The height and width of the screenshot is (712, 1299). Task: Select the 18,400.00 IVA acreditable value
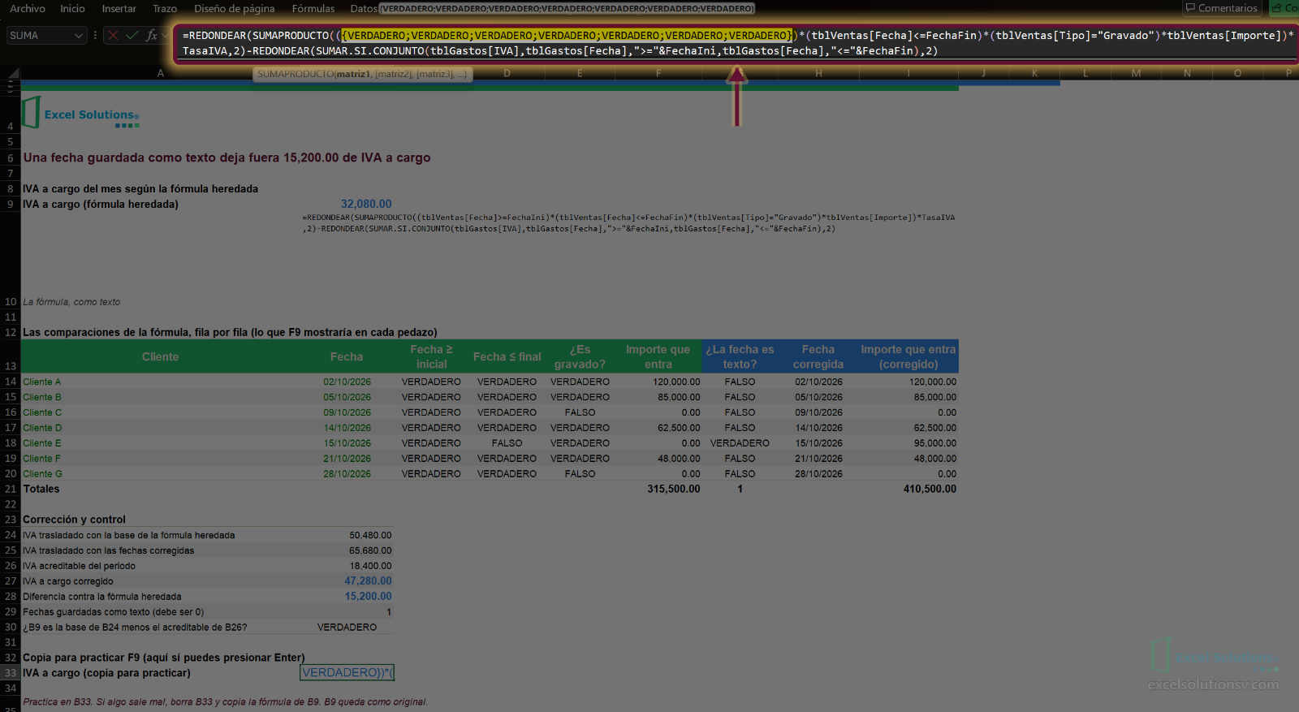click(x=370, y=566)
